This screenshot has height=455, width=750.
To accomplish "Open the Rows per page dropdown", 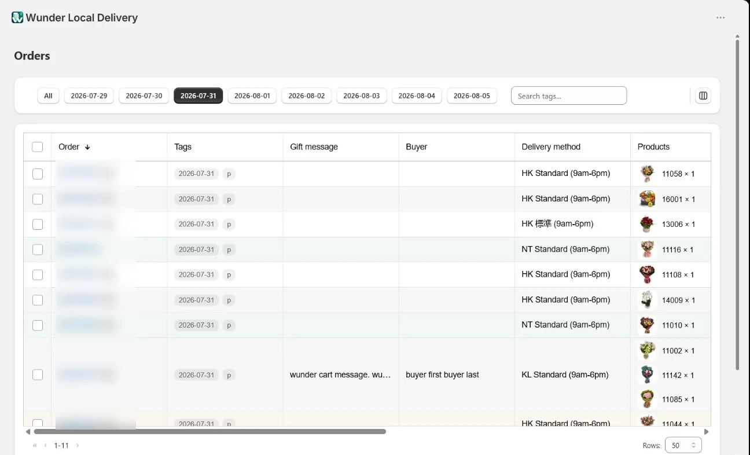I will tap(683, 445).
